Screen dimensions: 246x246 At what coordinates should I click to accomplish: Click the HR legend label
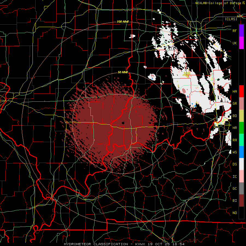tap(235, 128)
